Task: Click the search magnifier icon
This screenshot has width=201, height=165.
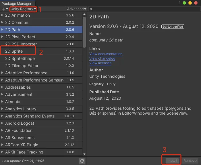Action: [91, 9]
